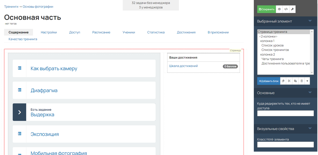Select Страница тренинга in the element list
Screen dimensions: 318x155
284,32
